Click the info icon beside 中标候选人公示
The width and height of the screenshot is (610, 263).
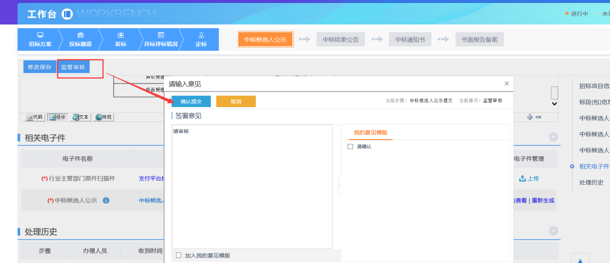pos(106,201)
